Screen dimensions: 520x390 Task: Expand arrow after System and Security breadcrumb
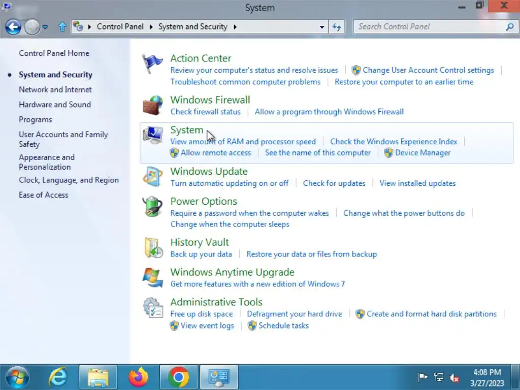click(235, 27)
